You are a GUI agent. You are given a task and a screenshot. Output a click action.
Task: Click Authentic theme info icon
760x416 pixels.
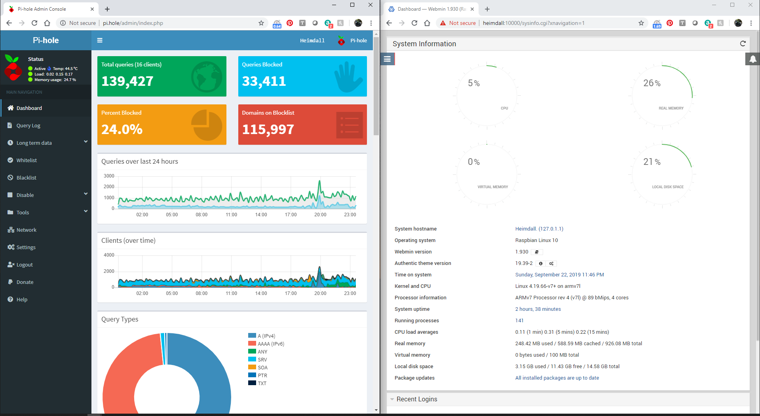541,263
